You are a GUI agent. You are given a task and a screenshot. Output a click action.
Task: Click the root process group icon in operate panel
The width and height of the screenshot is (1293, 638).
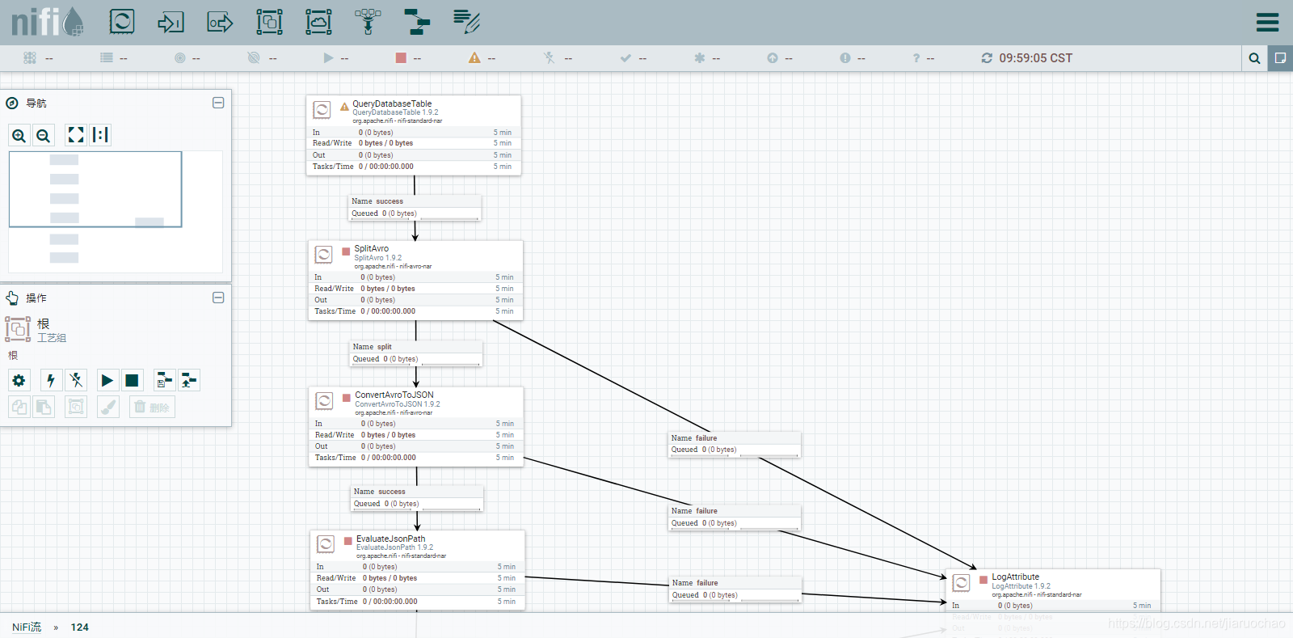pos(18,329)
